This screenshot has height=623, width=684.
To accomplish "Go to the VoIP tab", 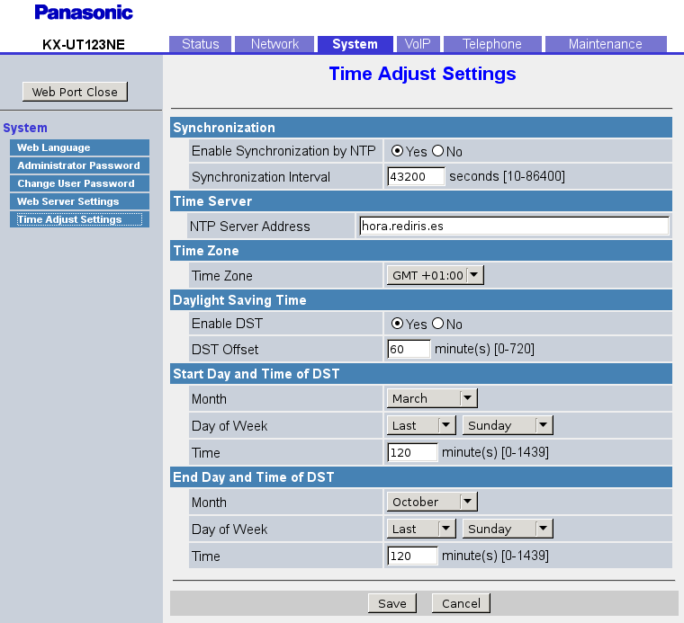I will tap(418, 44).
